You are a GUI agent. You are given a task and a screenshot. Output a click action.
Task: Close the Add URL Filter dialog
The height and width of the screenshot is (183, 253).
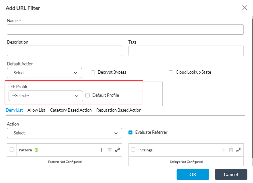[x=245, y=8]
